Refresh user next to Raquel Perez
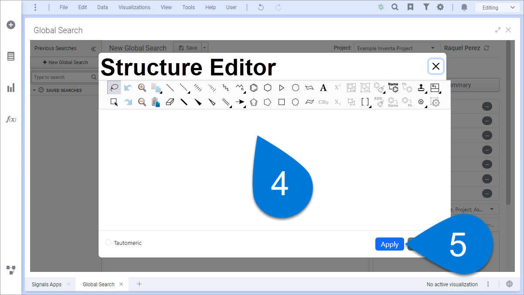The width and height of the screenshot is (524, 295). click(x=487, y=48)
